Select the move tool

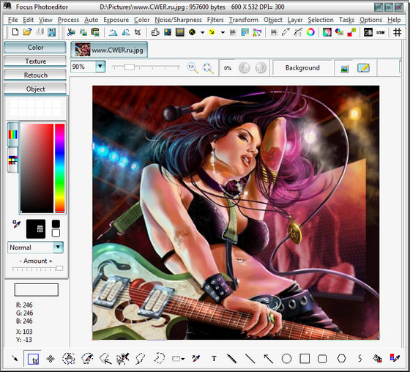pos(51,359)
